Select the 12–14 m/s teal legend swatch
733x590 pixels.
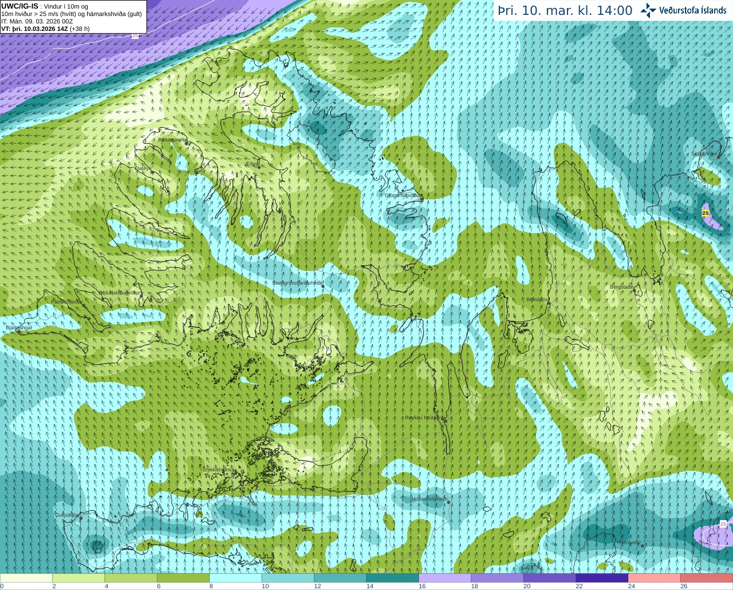click(341, 578)
